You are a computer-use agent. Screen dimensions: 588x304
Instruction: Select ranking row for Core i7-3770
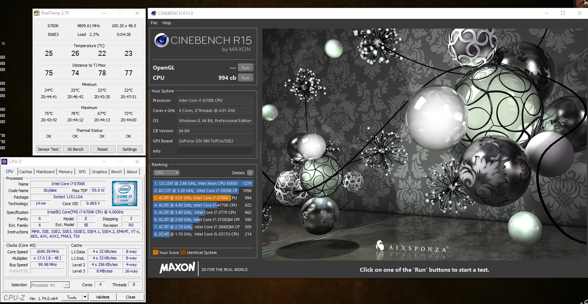pos(203,212)
